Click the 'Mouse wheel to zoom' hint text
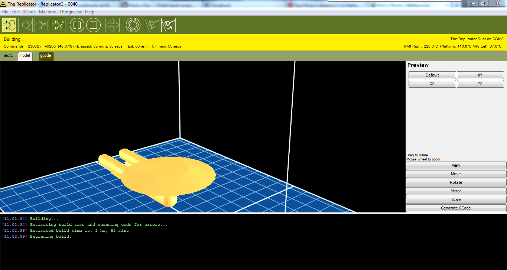The image size is (507, 270). tap(423, 159)
